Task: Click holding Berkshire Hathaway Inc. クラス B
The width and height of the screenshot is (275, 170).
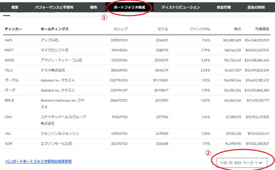Action: tap(62, 103)
